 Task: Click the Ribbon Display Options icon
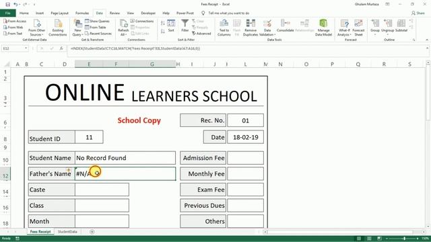(x=387, y=5)
